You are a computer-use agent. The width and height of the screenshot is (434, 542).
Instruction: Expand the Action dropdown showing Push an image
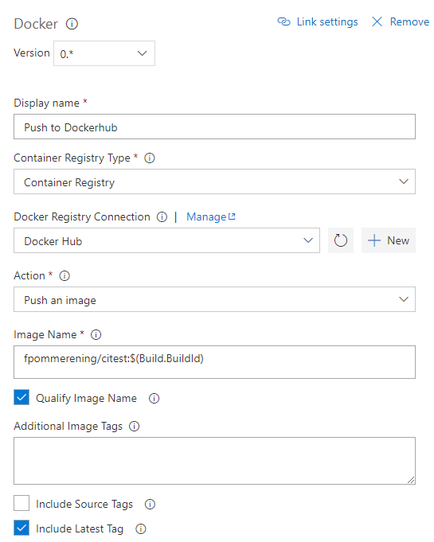(214, 299)
